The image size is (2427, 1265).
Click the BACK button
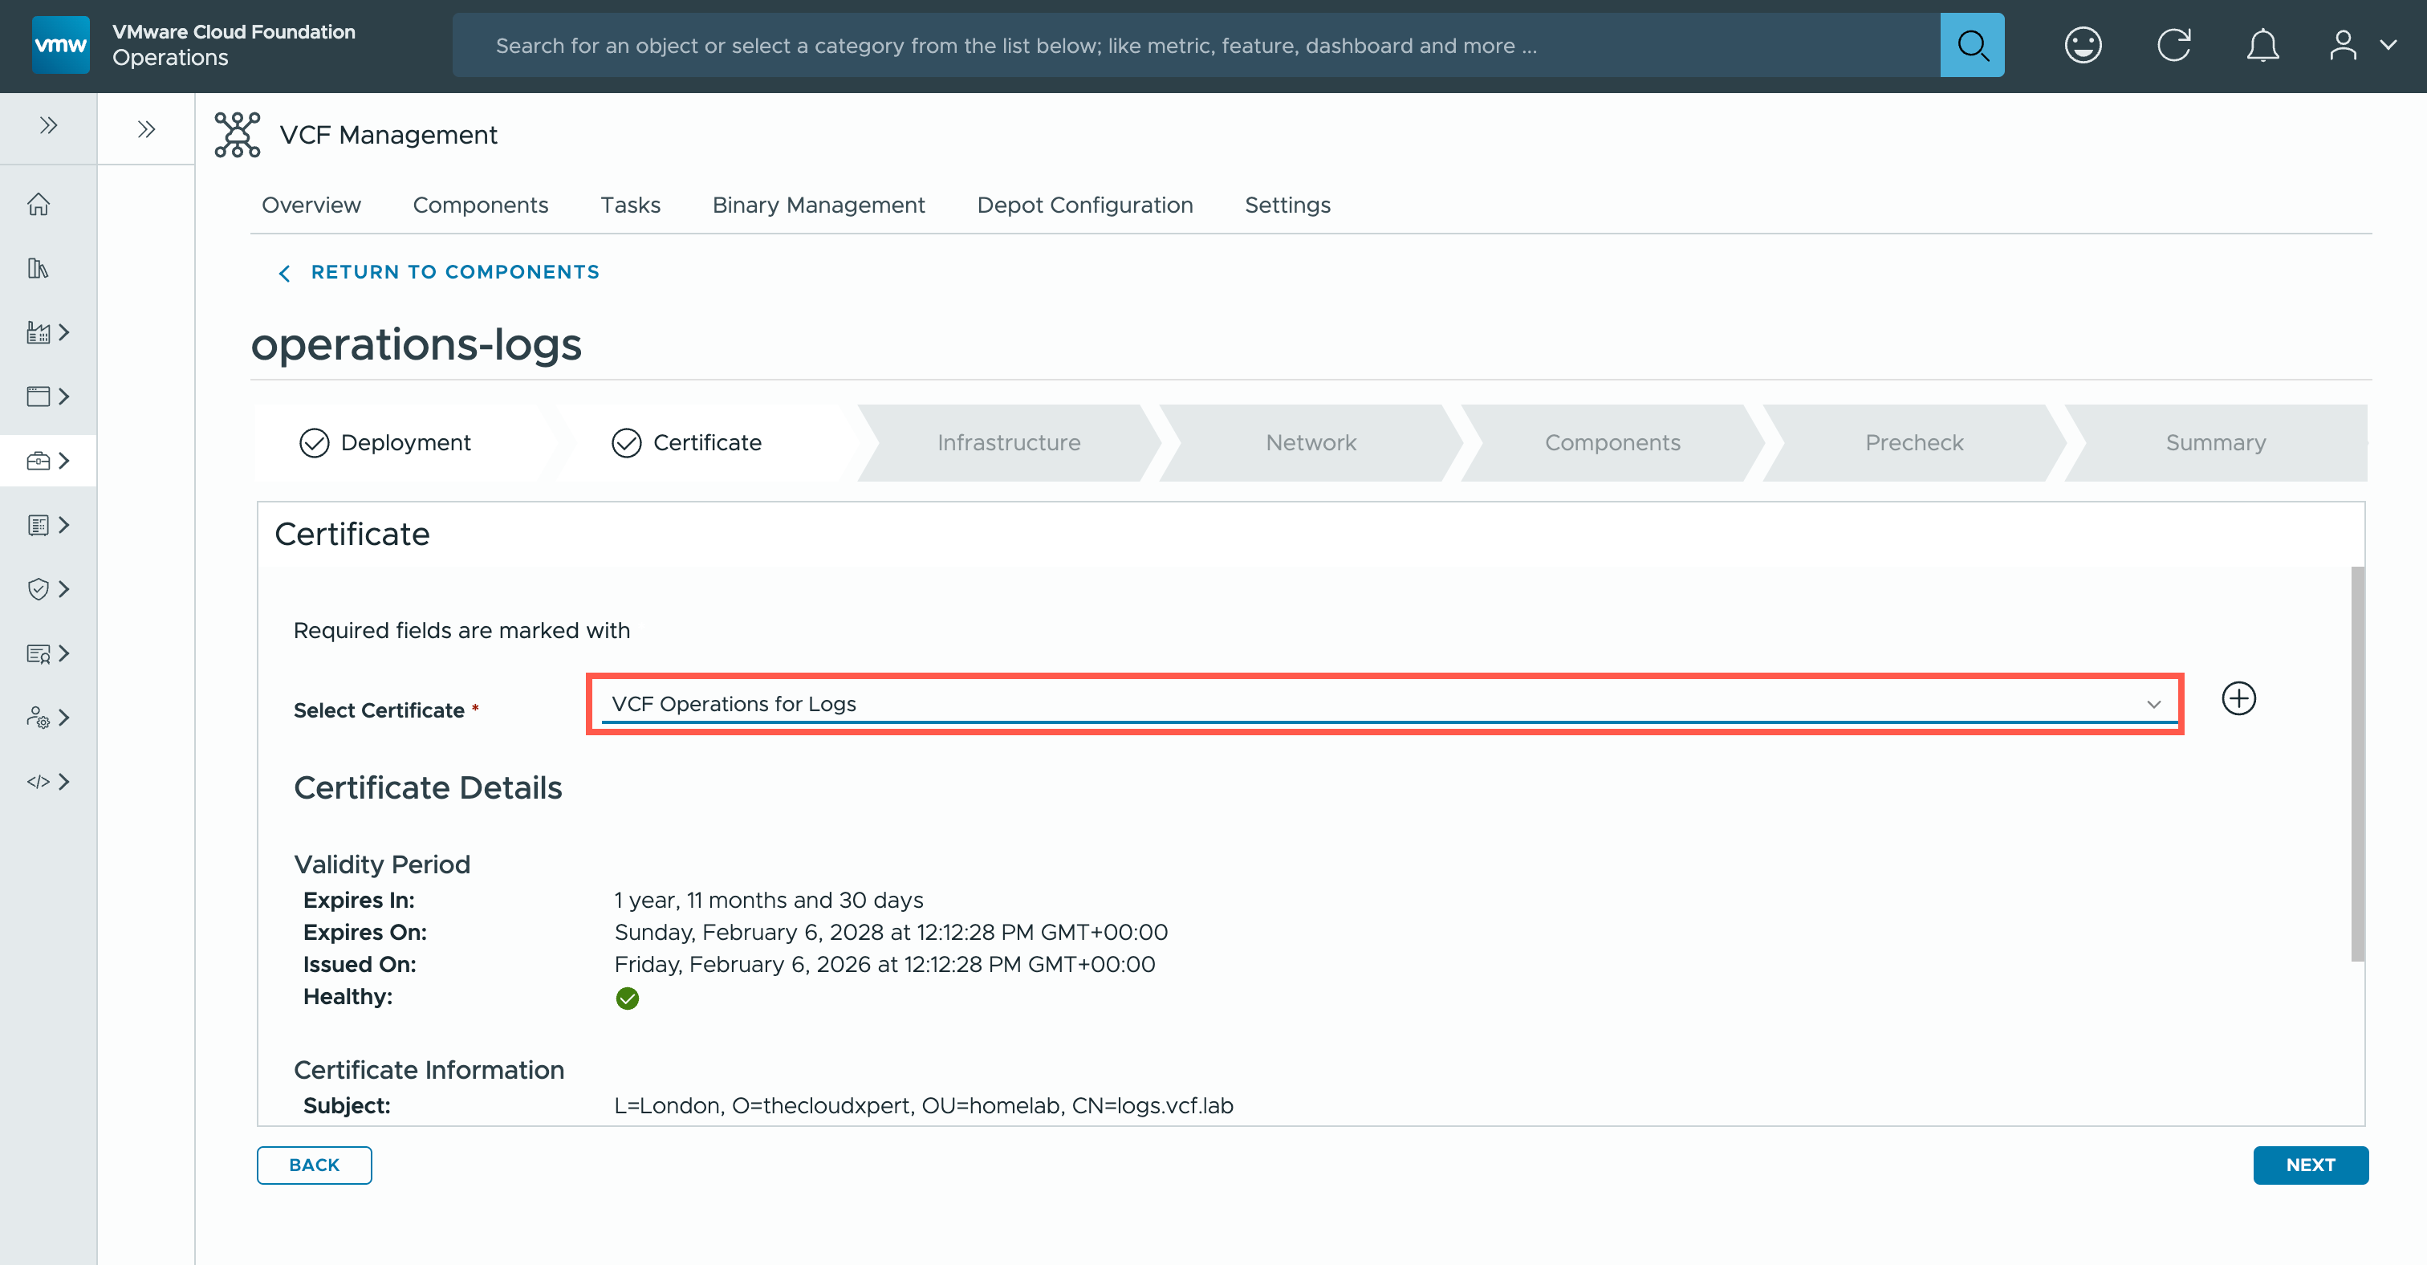pos(314,1165)
